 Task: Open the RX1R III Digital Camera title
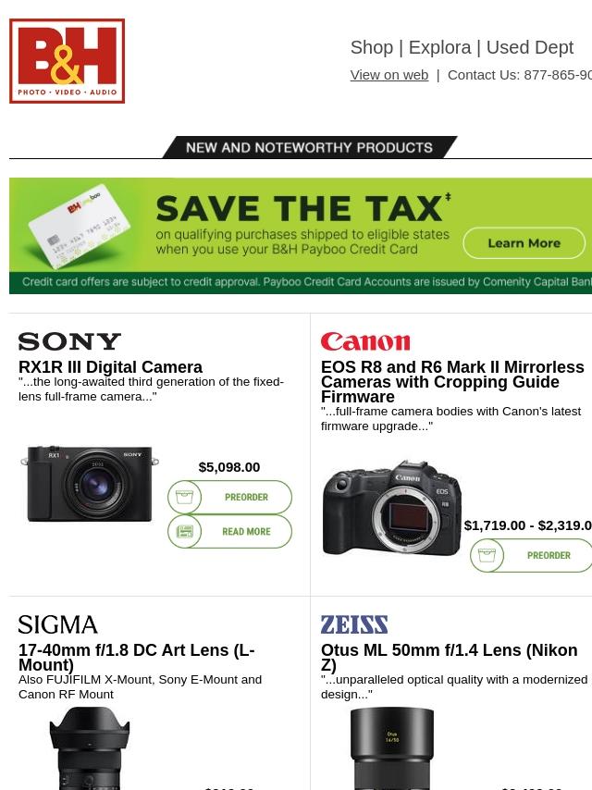pos(110,366)
